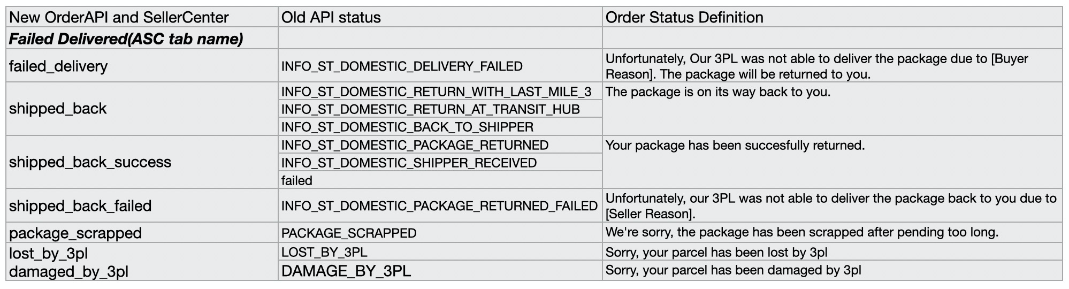Select the 'Order Status Definition' header cell
Image resolution: width=1069 pixels, height=289 pixels.
(x=832, y=17)
